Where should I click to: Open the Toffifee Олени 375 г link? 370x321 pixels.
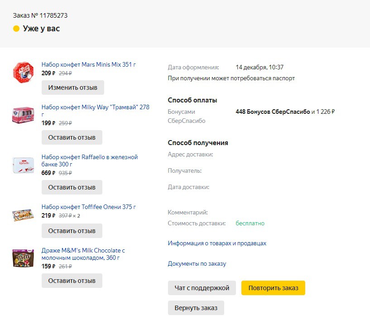point(88,207)
